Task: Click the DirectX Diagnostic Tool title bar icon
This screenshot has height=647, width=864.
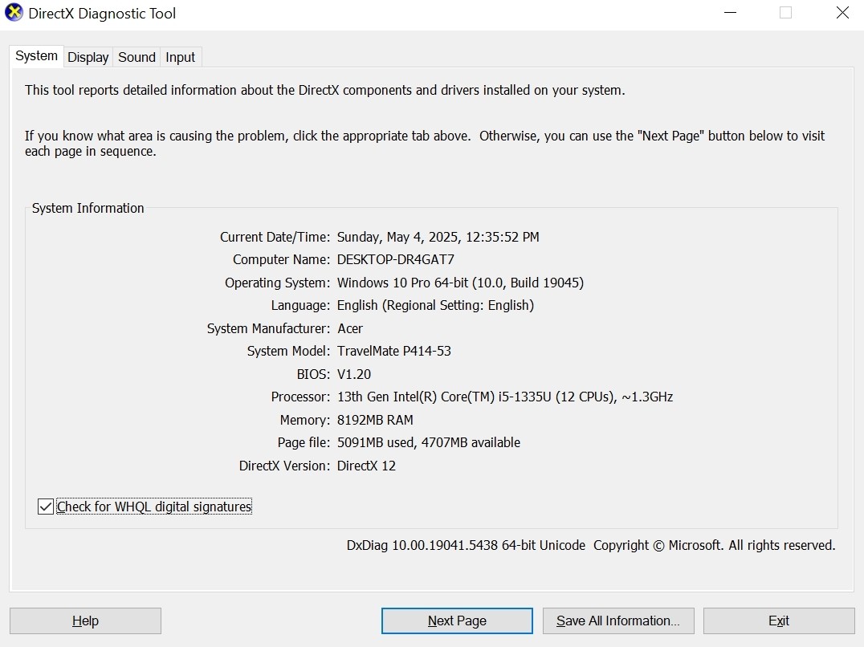Action: 14,13
